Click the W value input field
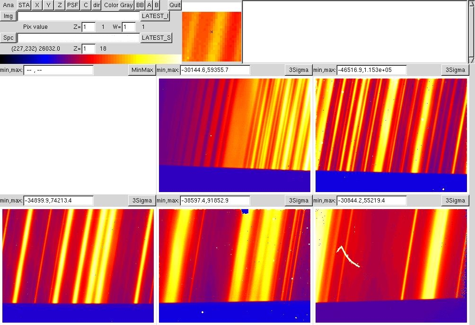Image resolution: width=475 pixels, height=325 pixels. pos(129,27)
